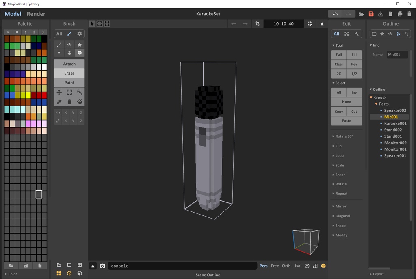
Task: Pick the white swatch in the gray row
Action: (x=44, y=67)
